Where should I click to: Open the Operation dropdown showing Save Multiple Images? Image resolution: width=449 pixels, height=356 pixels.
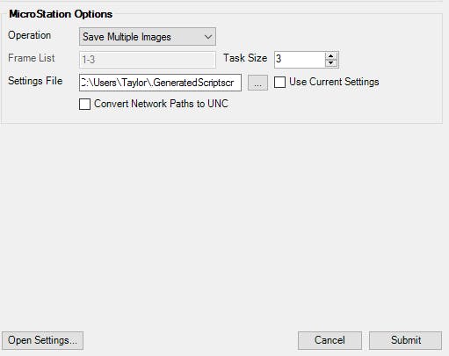click(x=148, y=37)
